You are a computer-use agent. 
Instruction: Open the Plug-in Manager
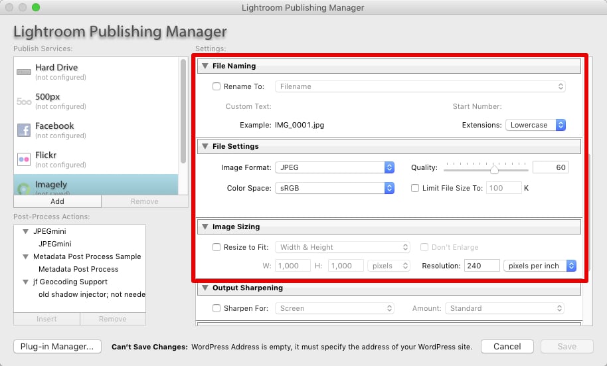click(57, 346)
